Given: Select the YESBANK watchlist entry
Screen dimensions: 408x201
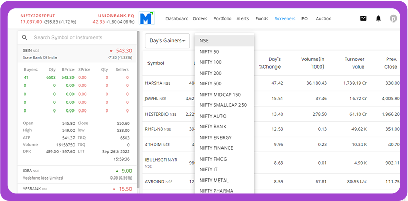Looking at the screenshot, I should click(77, 189).
